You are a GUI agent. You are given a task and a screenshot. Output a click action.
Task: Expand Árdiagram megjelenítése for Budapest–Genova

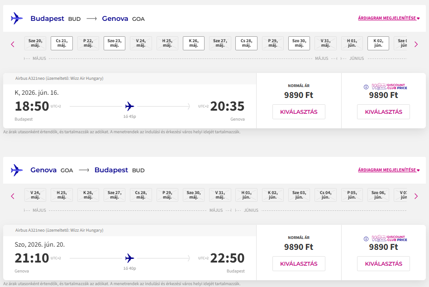389,19
